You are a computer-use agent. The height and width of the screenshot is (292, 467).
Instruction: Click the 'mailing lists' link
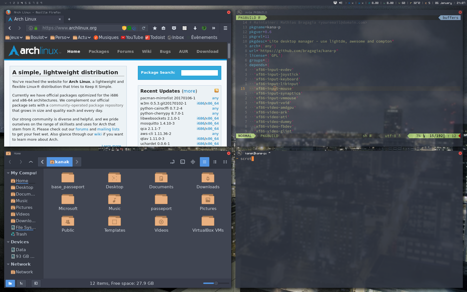click(108, 129)
